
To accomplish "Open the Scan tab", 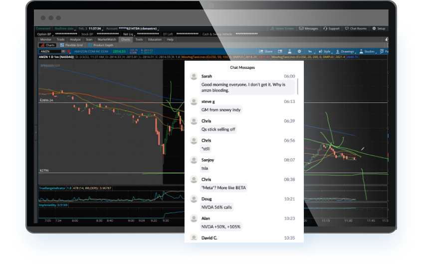I will [x=89, y=39].
